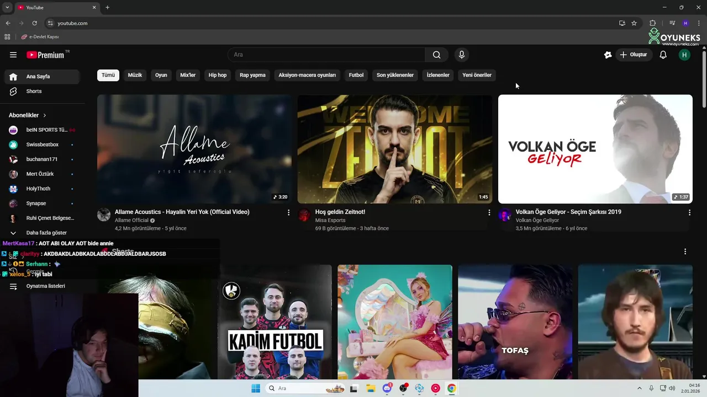
Task: Play Hoş geldin Zeitnot thumbnail
Action: 395,149
